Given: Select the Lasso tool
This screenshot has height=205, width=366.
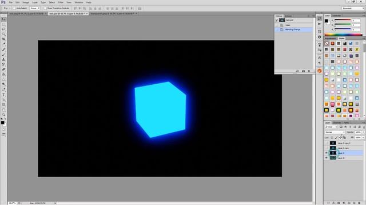Looking at the screenshot, I should tap(3, 29).
